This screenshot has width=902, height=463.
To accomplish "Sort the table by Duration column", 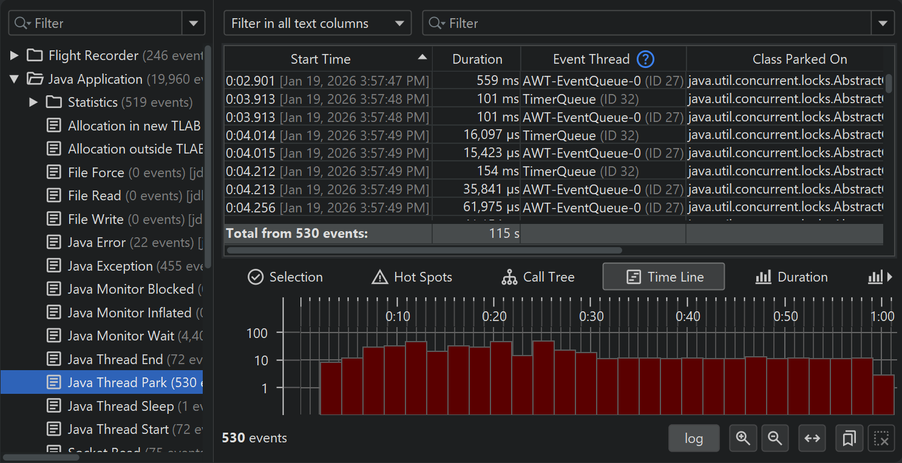I will coord(477,59).
